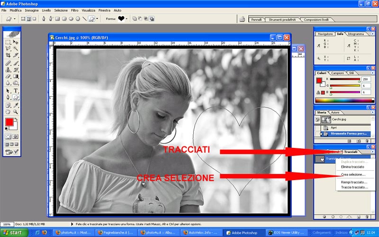The width and height of the screenshot is (379, 237).
Task: Select the Clone Stamp tool
Action: 8,70
